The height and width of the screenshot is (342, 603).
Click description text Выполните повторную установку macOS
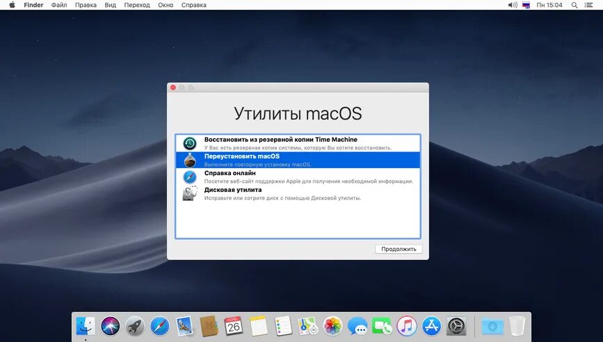[257, 165]
